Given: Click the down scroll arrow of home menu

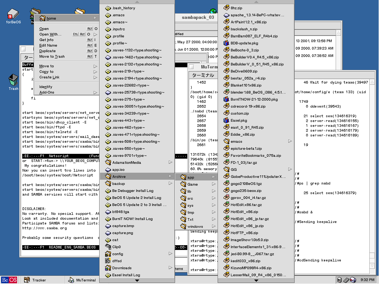Looking at the screenshot, I should 137,281.
